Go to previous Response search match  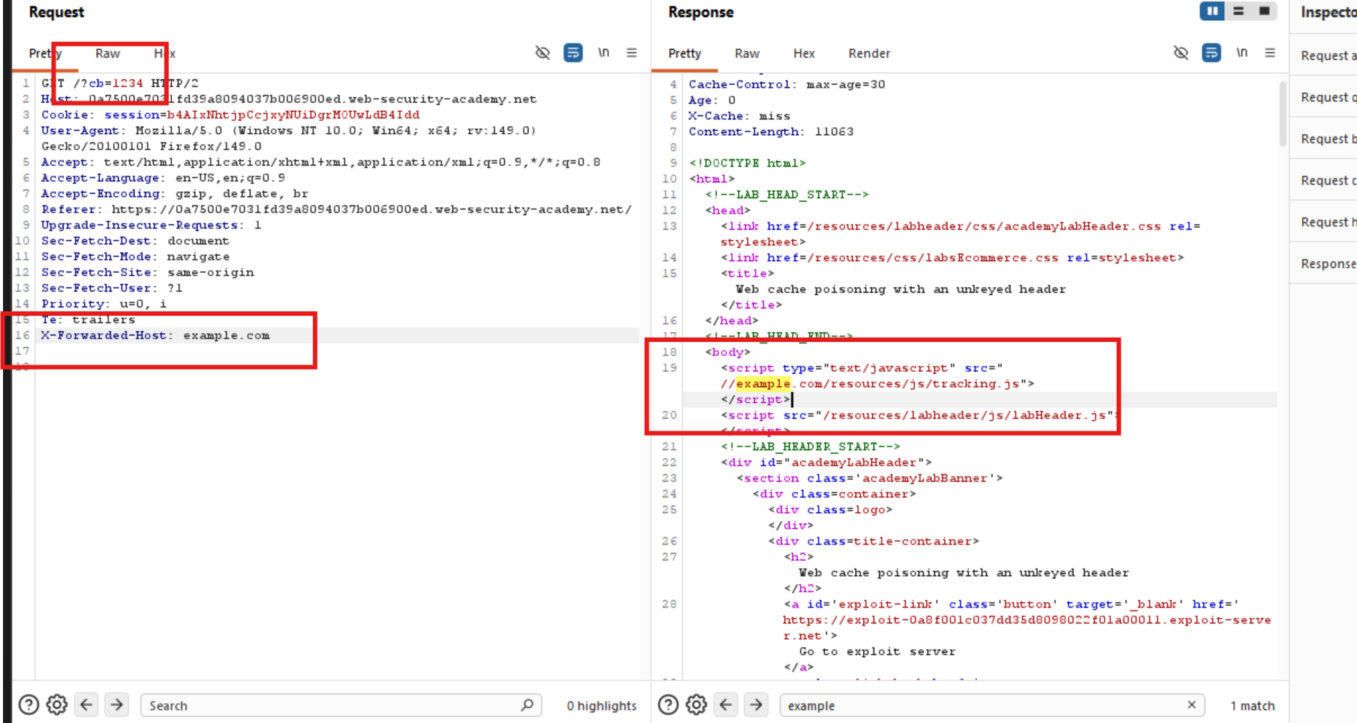point(726,705)
